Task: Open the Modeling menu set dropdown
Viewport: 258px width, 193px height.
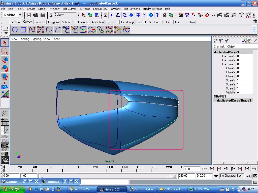Action: pos(20,15)
